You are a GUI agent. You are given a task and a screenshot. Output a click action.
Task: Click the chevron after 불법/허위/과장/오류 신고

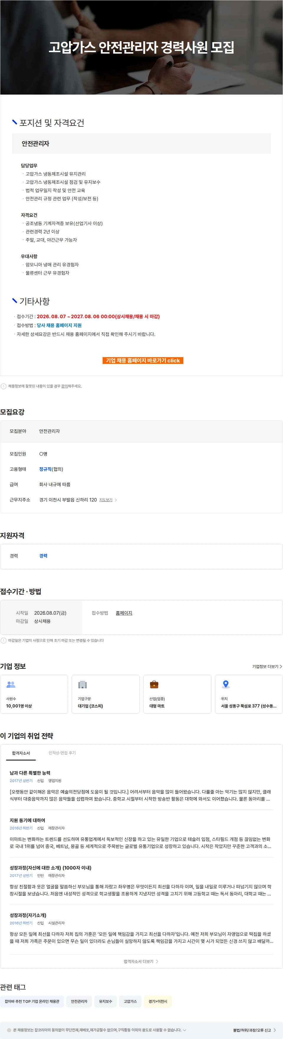click(275, 1030)
